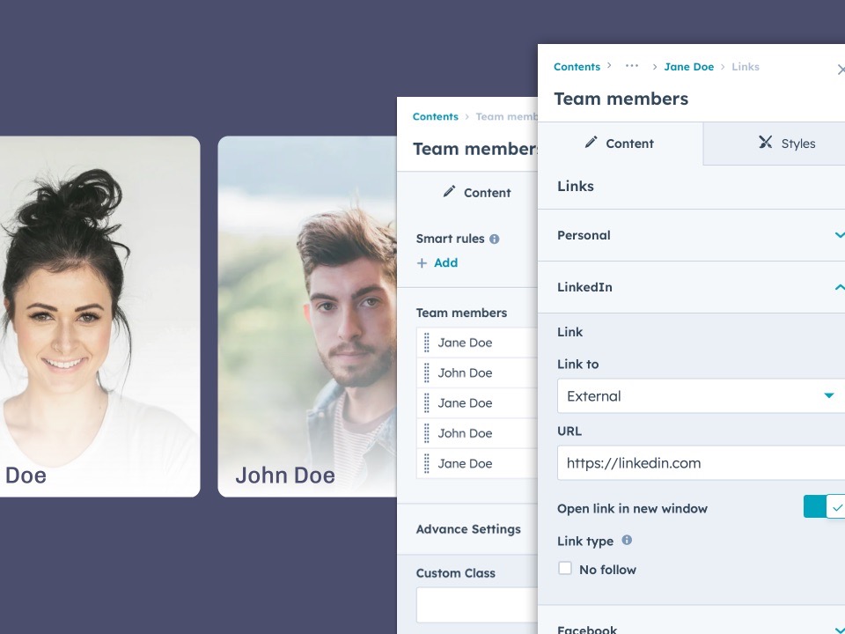Expand the Personal links section
845x634 pixels.
(x=692, y=235)
